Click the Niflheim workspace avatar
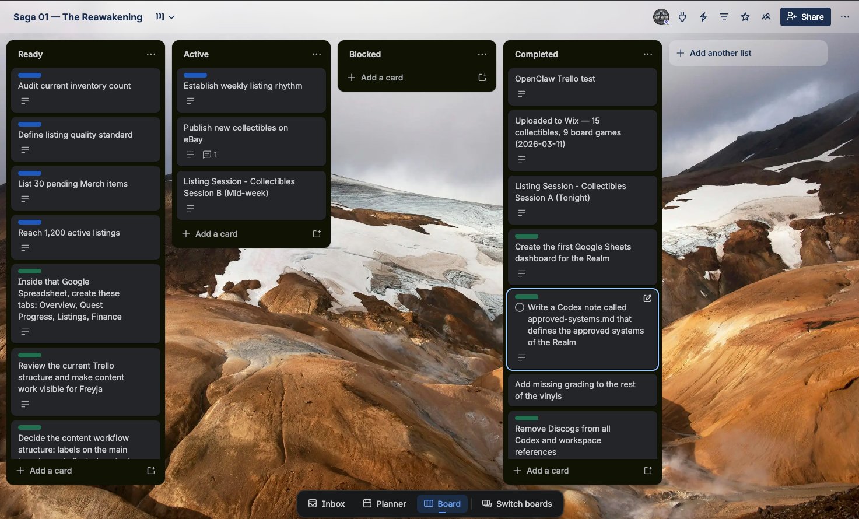859x519 pixels. pyautogui.click(x=661, y=17)
